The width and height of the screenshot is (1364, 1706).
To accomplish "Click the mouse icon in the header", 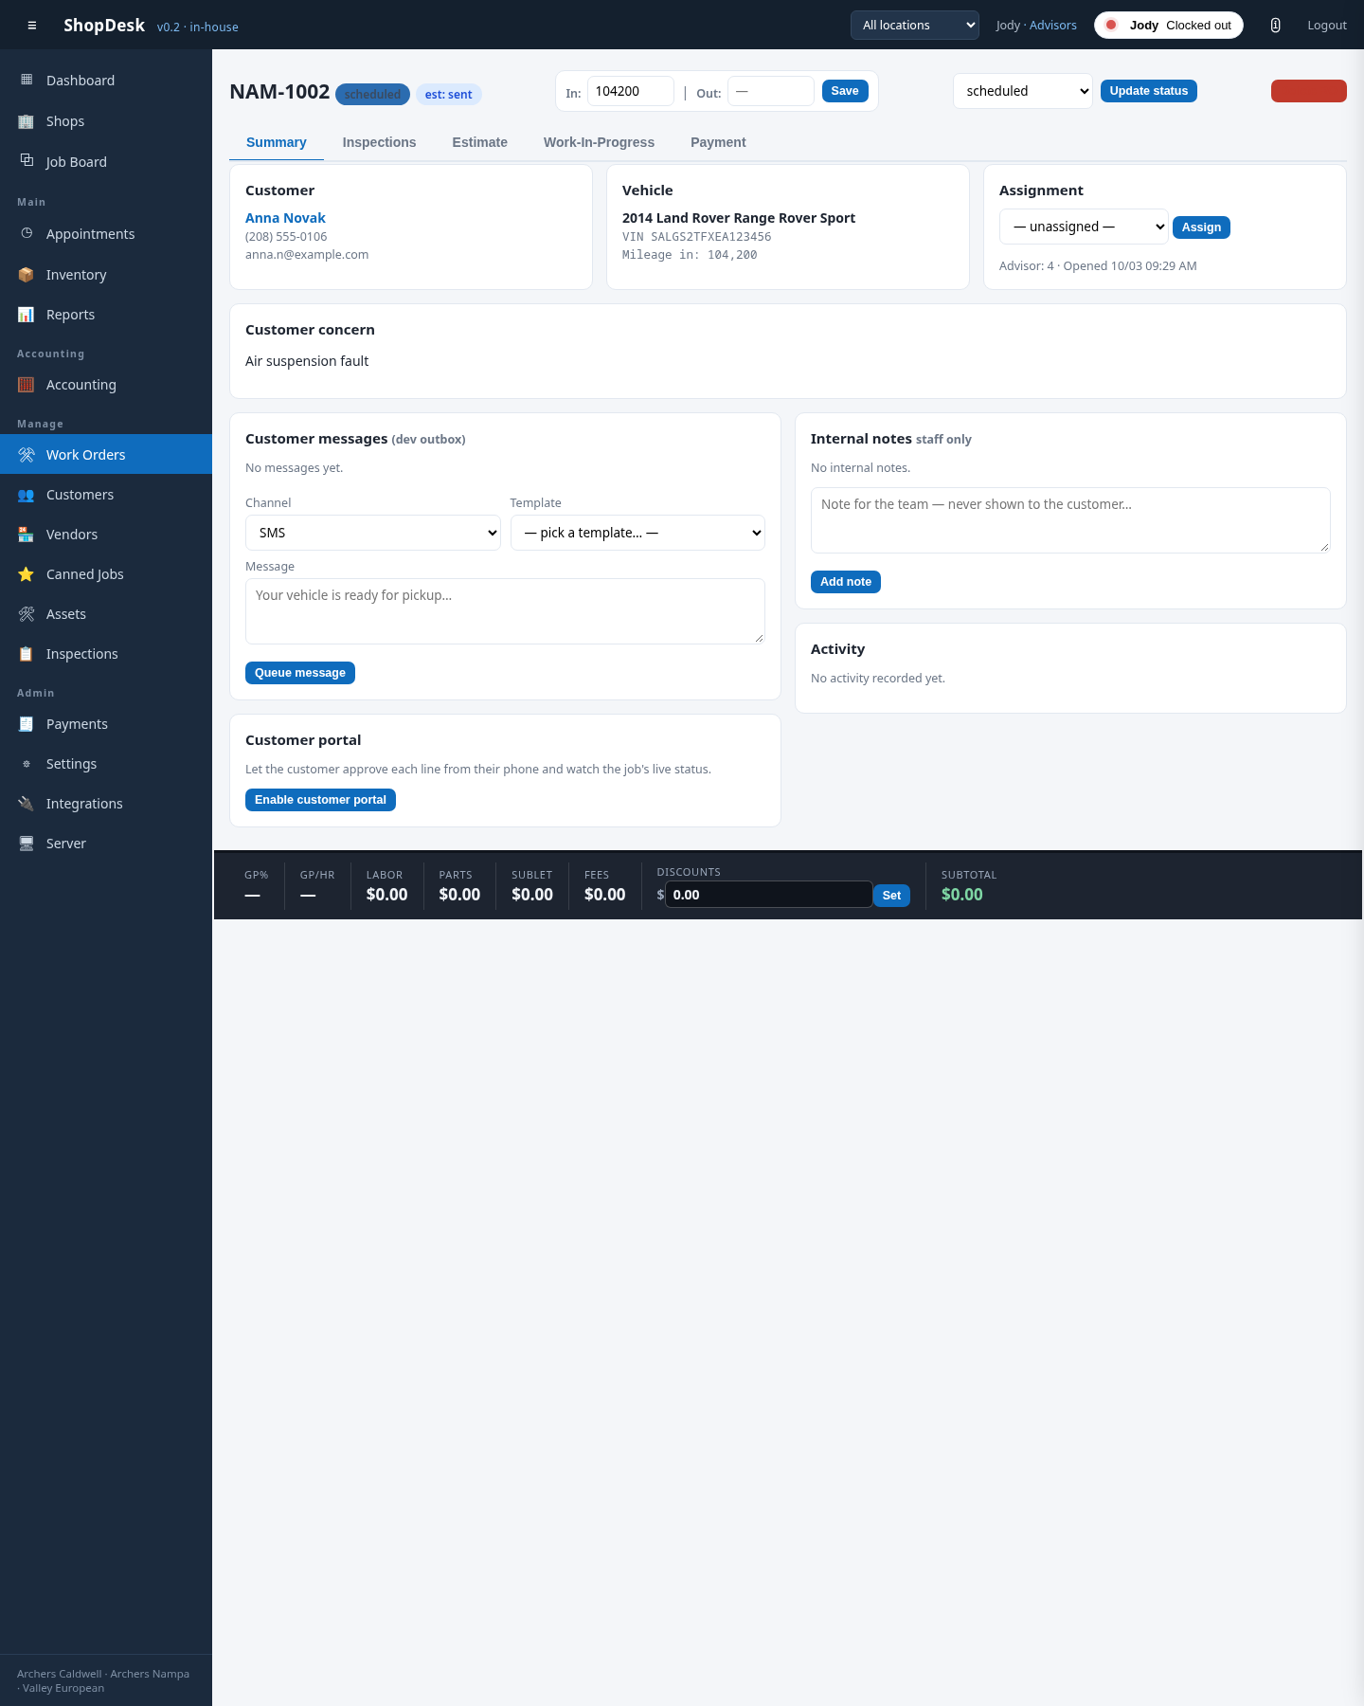I will click(x=1276, y=26).
